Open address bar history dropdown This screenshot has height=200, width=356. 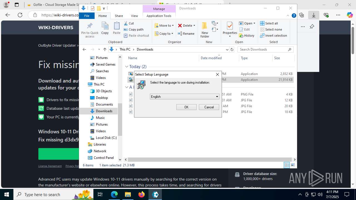pyautogui.click(x=227, y=49)
